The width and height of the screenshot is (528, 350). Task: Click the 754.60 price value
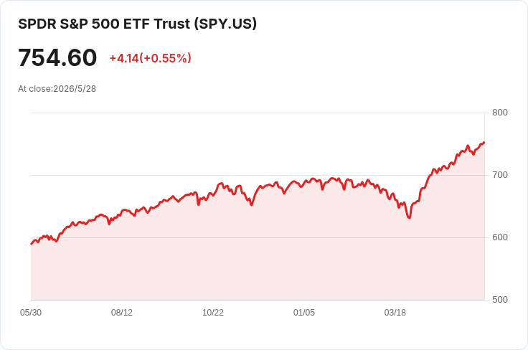click(x=57, y=58)
